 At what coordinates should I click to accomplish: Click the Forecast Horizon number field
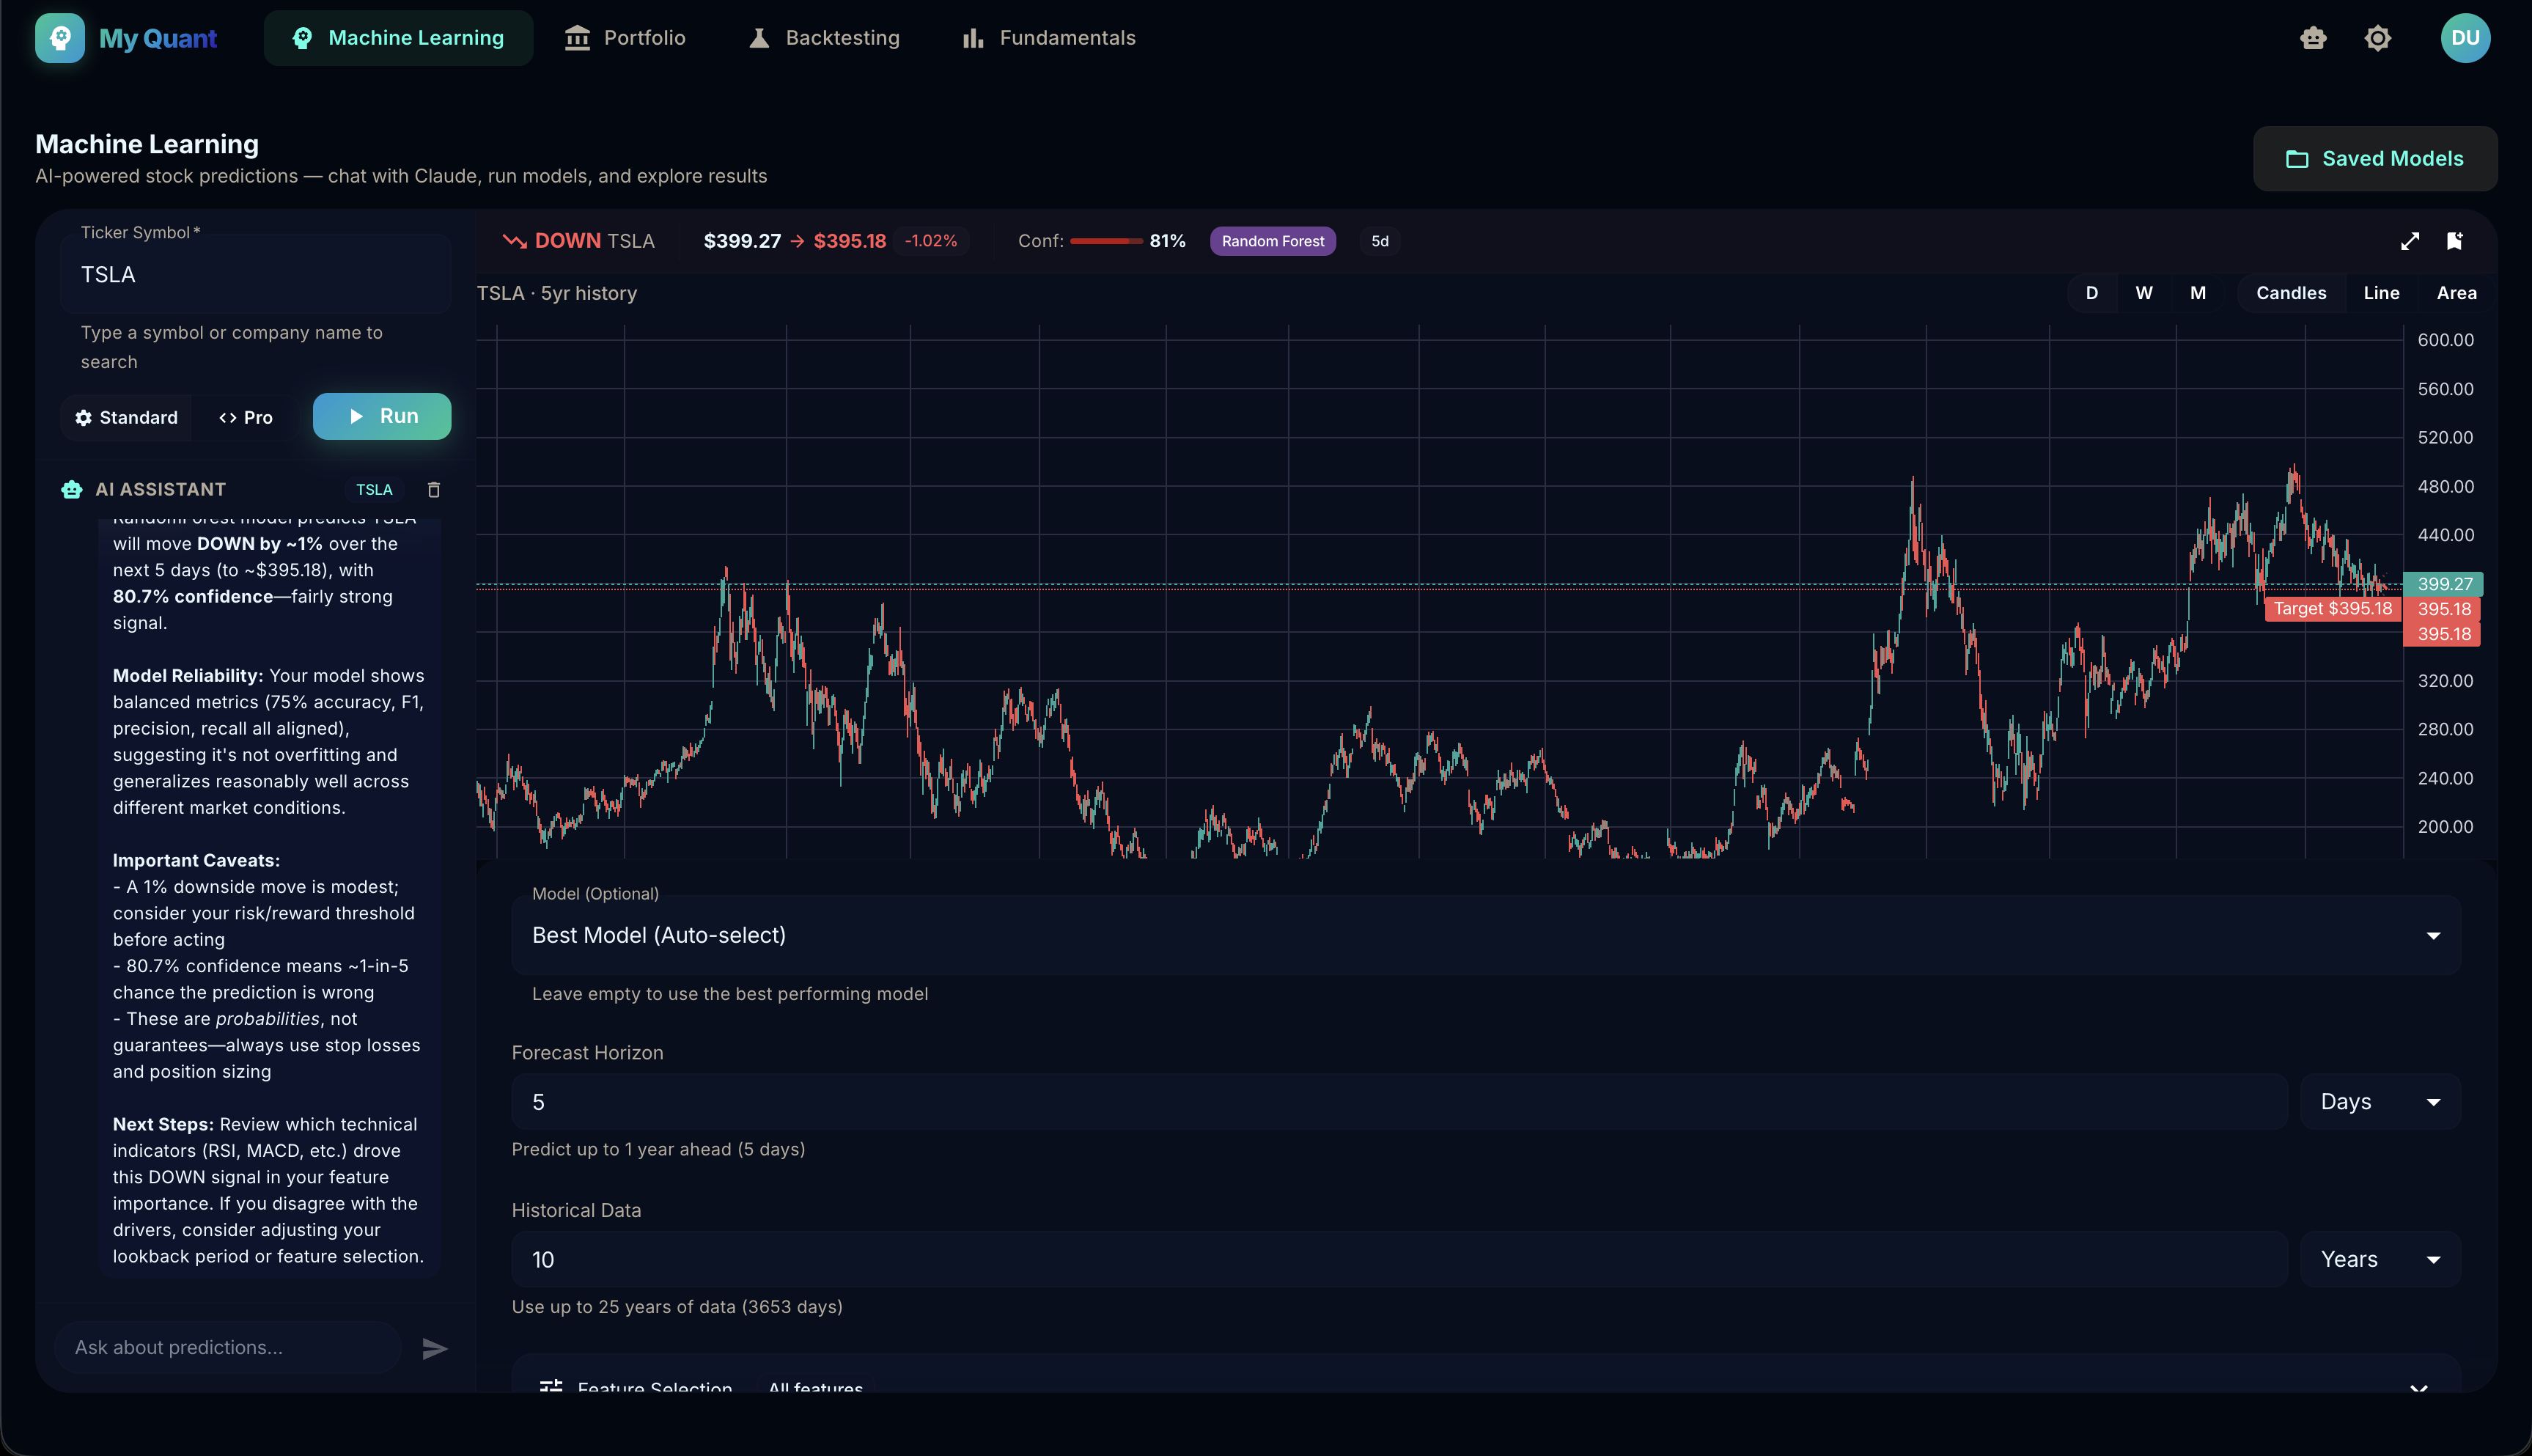click(x=1399, y=1102)
